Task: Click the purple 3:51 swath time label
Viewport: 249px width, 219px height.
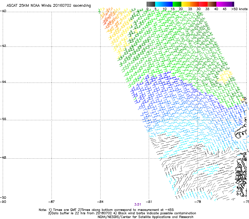Action: 138,205
